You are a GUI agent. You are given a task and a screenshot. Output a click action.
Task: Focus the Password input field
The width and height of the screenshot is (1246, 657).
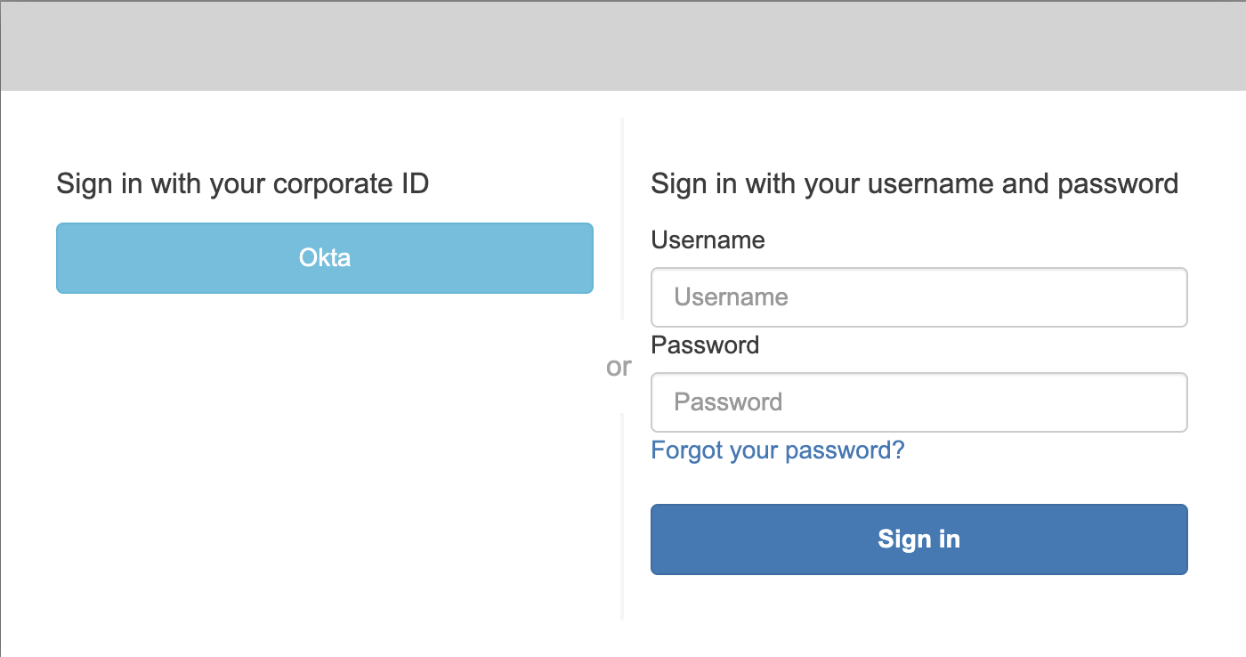pyautogui.click(x=918, y=402)
